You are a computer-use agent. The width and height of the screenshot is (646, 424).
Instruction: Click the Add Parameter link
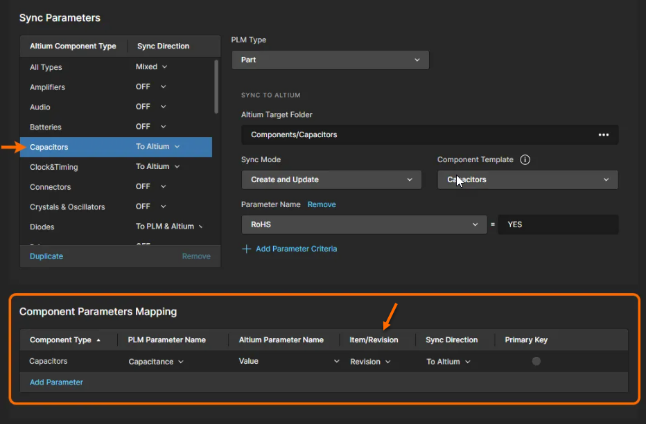[x=56, y=382]
